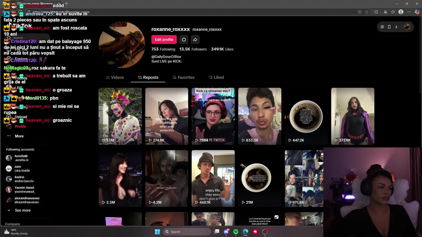This screenshot has width=422, height=237.
Task: Open Upload in the sidebar
Action: 16,117
